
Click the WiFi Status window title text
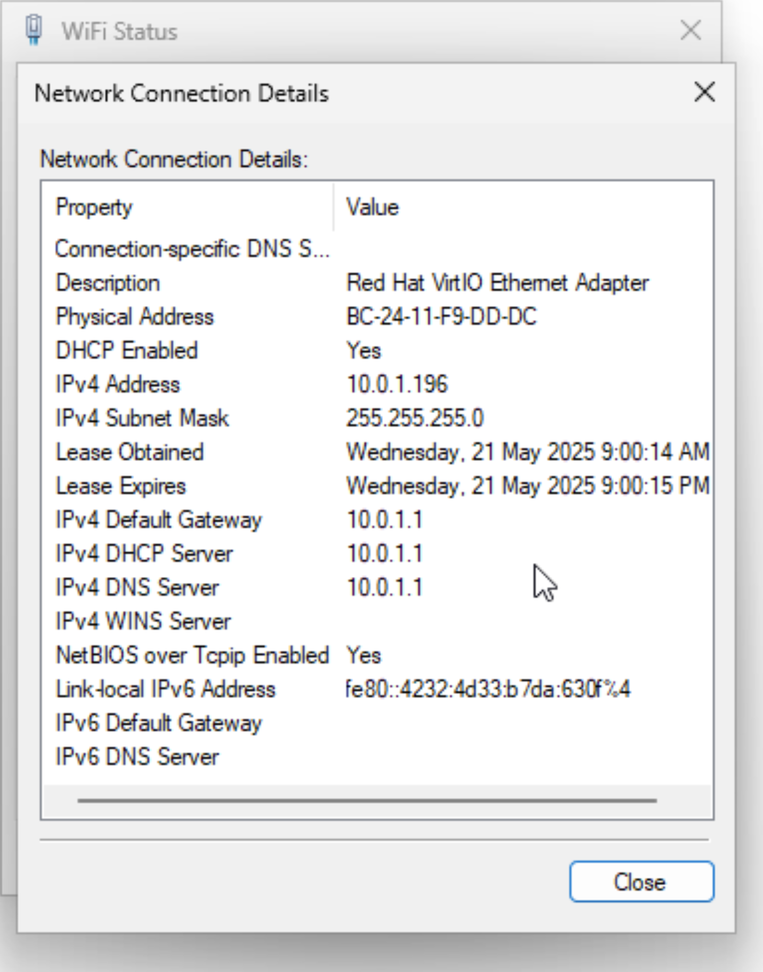(x=119, y=31)
